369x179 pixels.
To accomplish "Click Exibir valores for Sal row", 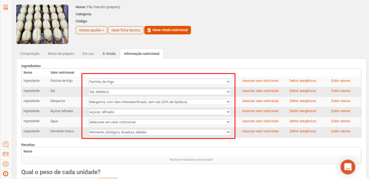I will click(x=341, y=91).
